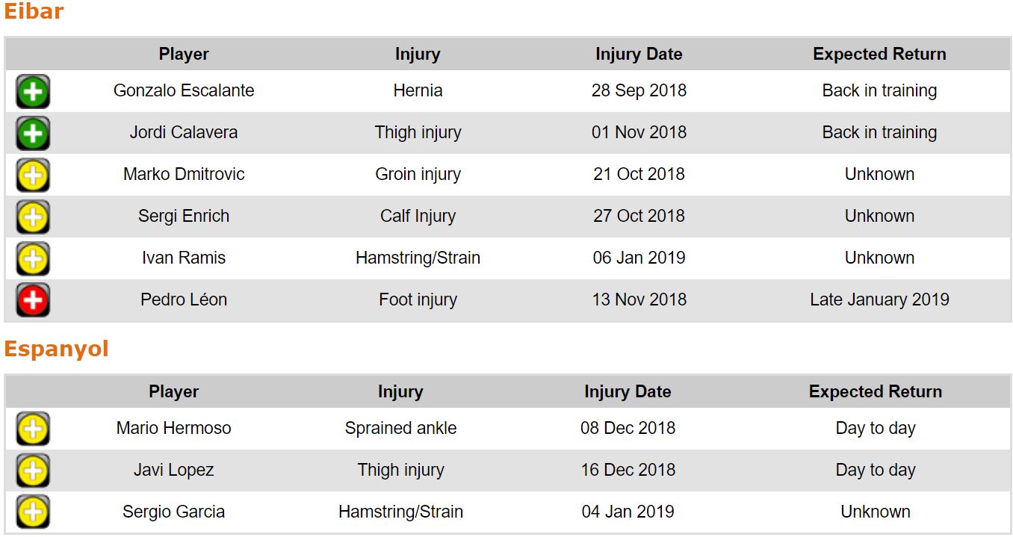Click Expected Return header in Espanyol table
This screenshot has width=1013, height=537.
[x=875, y=392]
